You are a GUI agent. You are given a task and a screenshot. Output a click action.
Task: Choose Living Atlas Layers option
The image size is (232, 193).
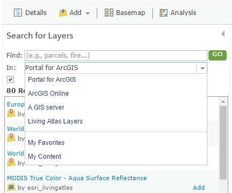116,121
